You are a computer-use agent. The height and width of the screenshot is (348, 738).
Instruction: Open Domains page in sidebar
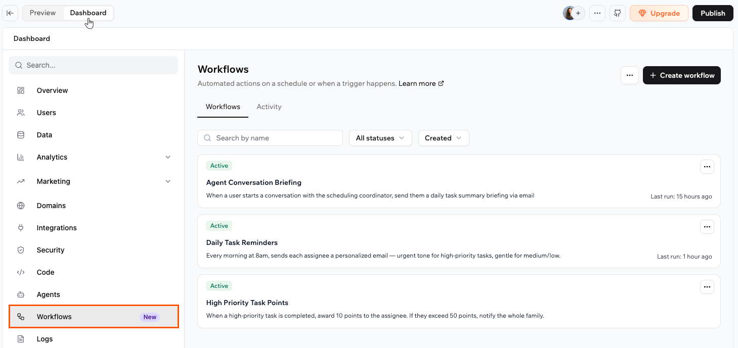(94, 206)
